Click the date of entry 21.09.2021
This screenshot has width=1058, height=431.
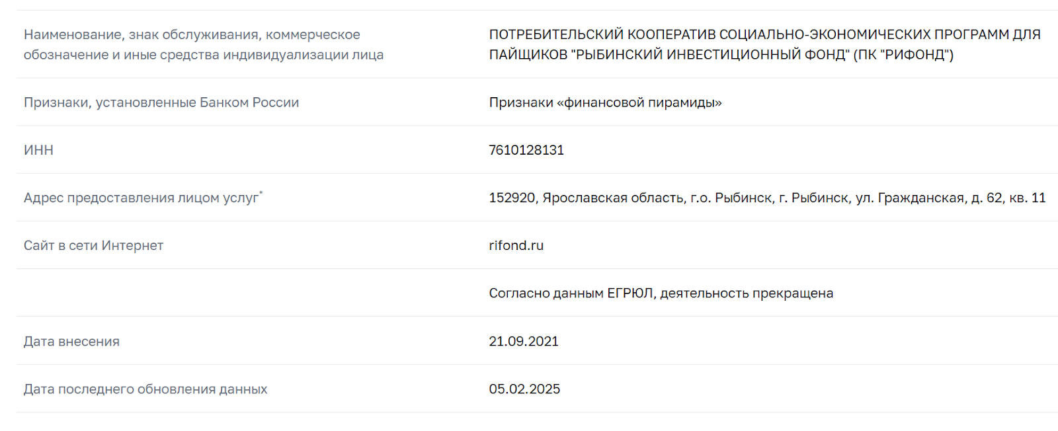(524, 341)
